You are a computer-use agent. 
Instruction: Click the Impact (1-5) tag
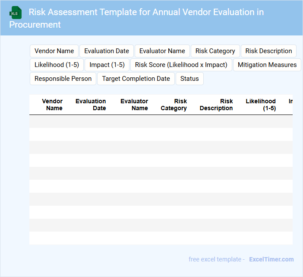(x=107, y=65)
